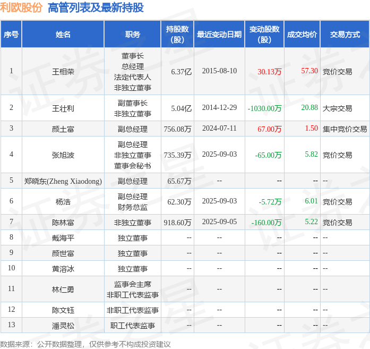
Task: Select the name 杨浩
Action: pyautogui.click(x=63, y=202)
